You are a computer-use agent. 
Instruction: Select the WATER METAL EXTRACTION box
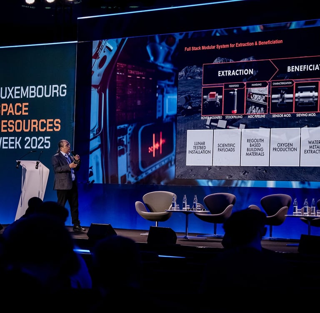coord(310,147)
